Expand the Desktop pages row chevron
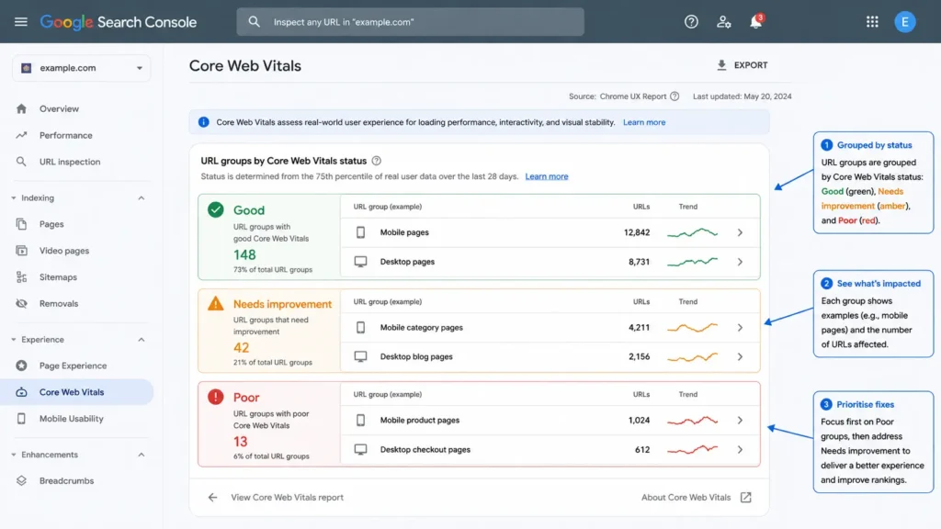 tap(740, 262)
